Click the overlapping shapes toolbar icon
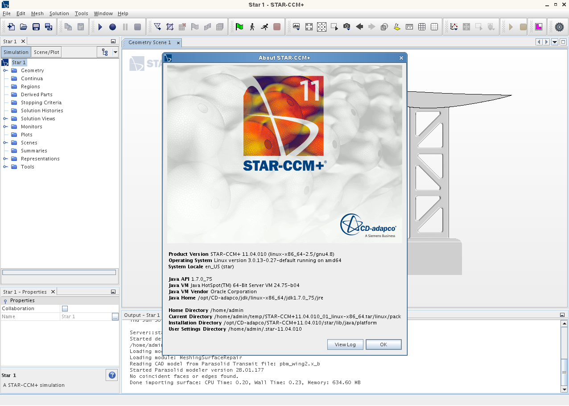This screenshot has width=569, height=406. 384,27
